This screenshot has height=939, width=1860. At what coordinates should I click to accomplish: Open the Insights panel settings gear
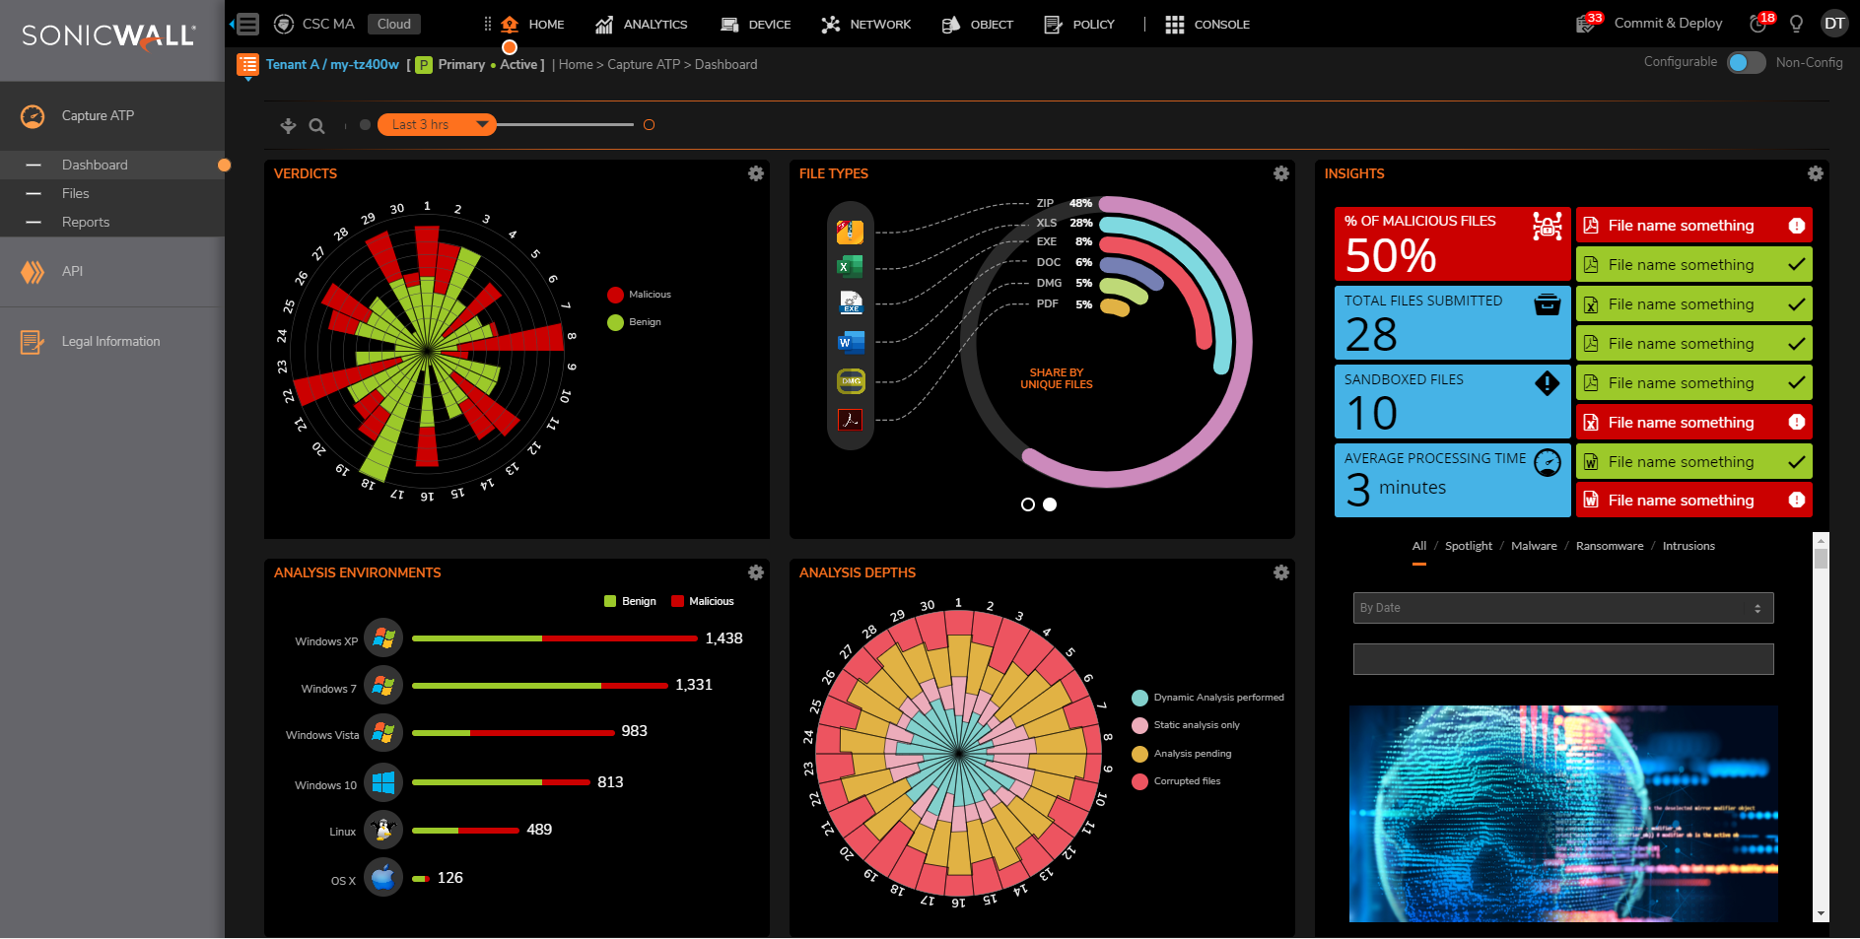(x=1816, y=173)
